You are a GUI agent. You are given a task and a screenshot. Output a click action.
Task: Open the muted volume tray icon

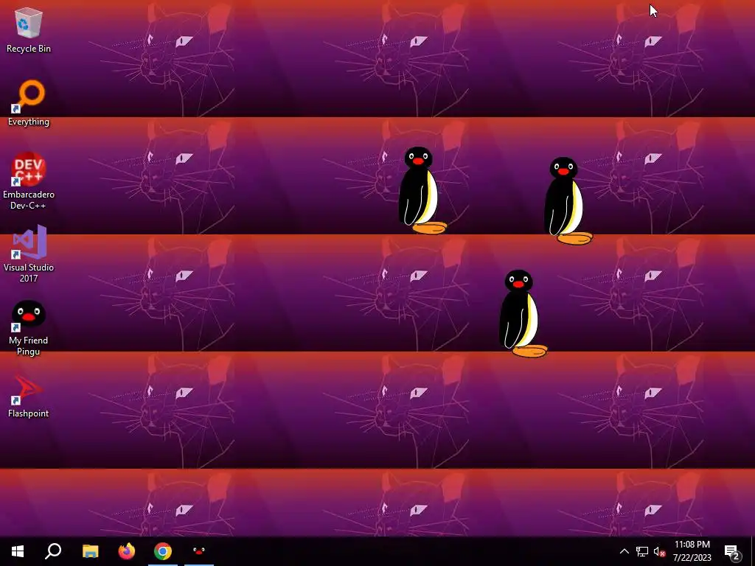coord(659,551)
